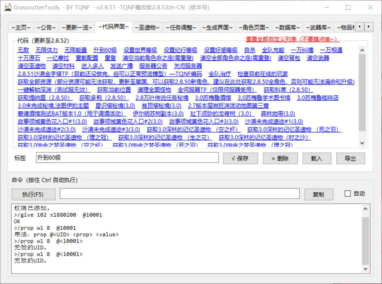The height and width of the screenshot is (284, 382).
Task: Click the 复制 button
Action: (318, 194)
